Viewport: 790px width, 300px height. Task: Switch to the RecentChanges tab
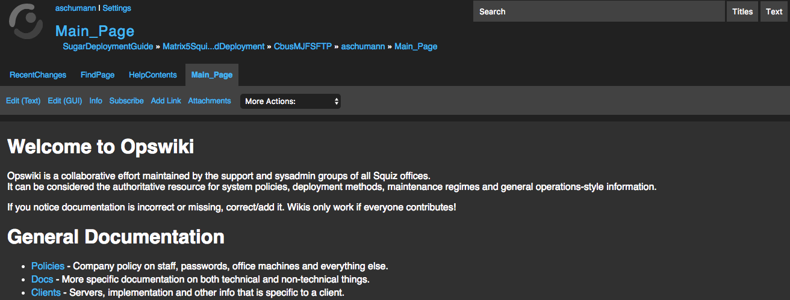(x=38, y=75)
